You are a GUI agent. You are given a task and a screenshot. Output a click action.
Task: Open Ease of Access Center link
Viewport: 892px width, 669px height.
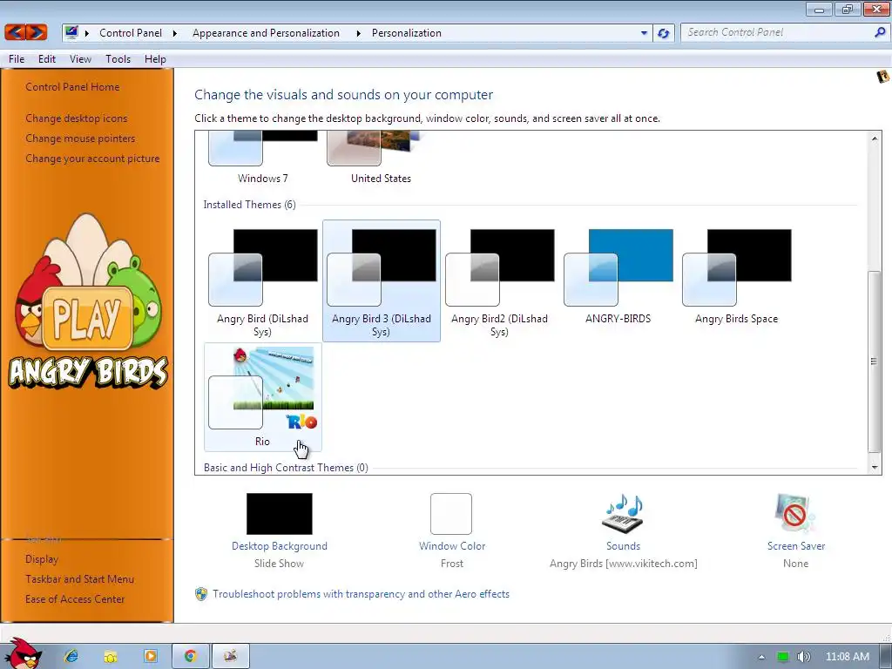(x=75, y=599)
